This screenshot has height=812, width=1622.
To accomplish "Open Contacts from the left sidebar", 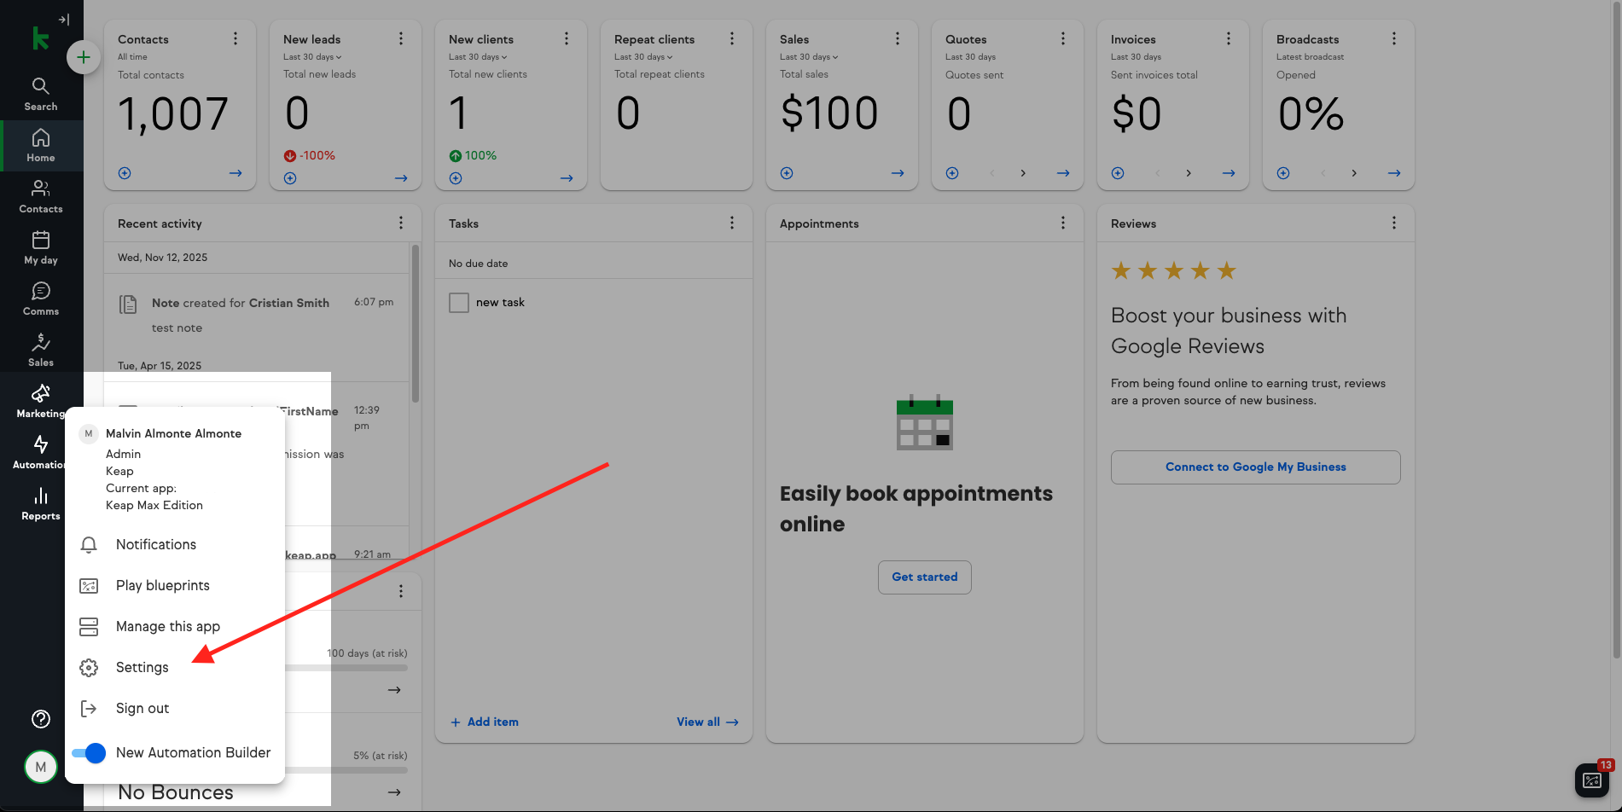I will [40, 196].
